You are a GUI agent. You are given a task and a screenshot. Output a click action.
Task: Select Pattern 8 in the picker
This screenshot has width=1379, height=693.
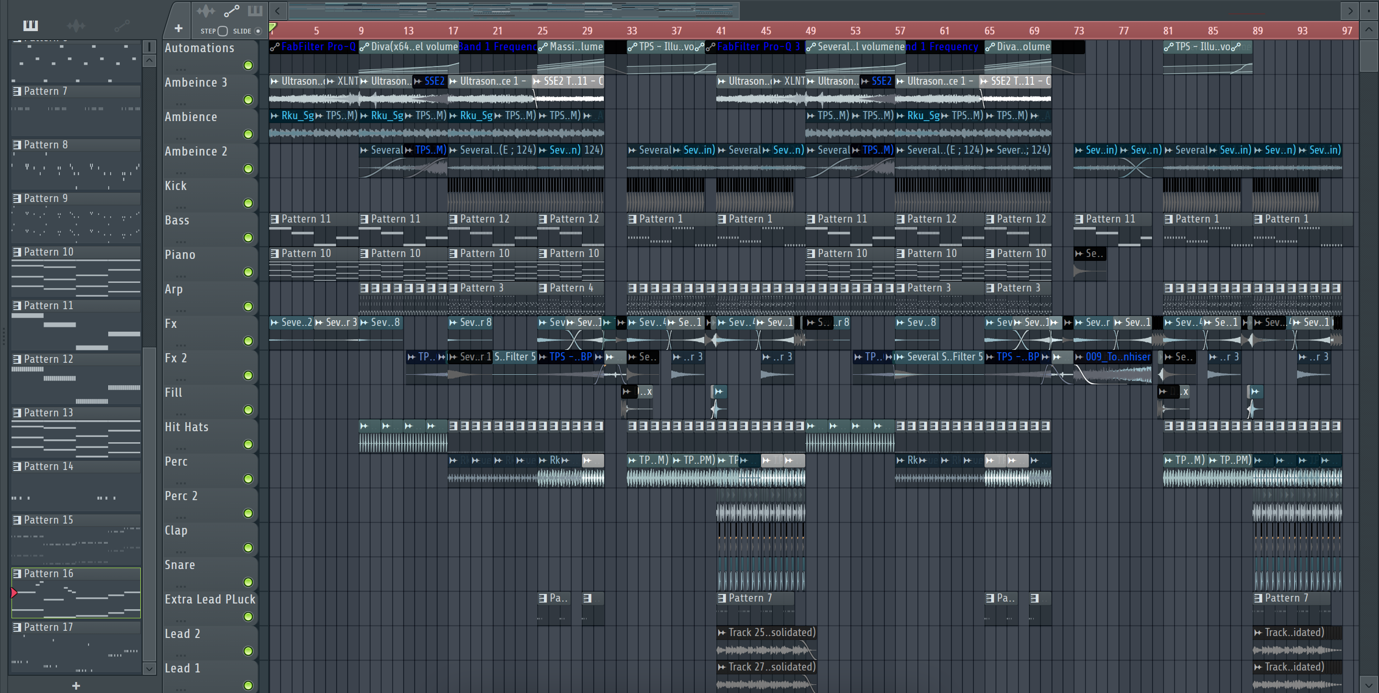click(x=76, y=164)
